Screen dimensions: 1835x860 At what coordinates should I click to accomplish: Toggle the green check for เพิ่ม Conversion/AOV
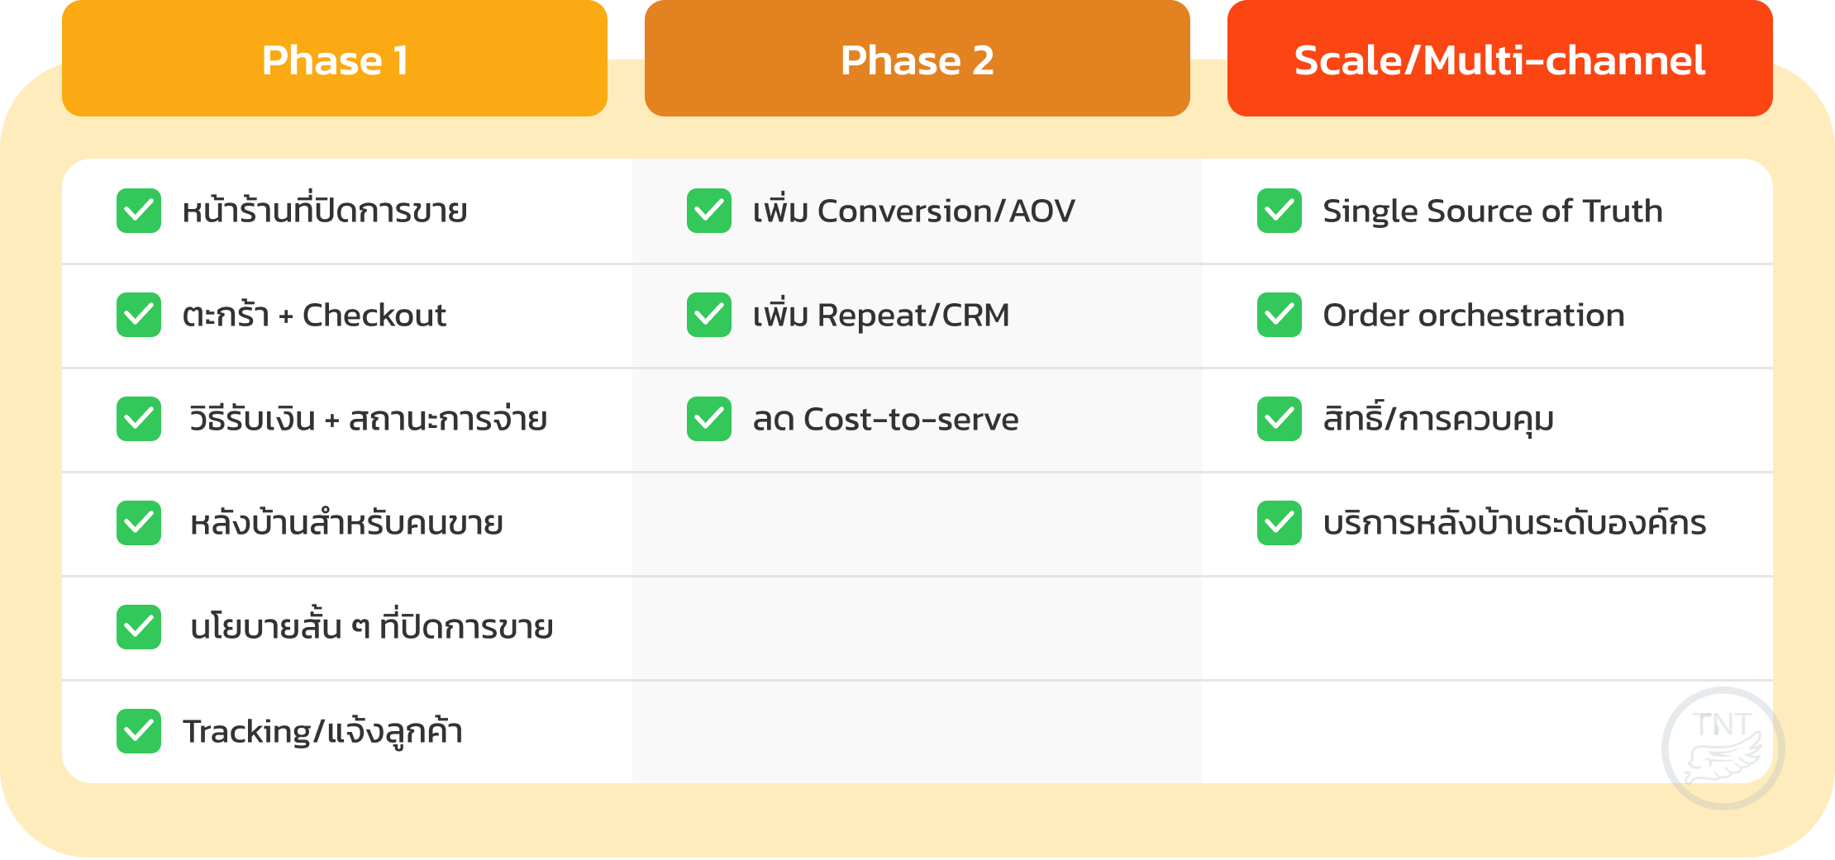[708, 211]
